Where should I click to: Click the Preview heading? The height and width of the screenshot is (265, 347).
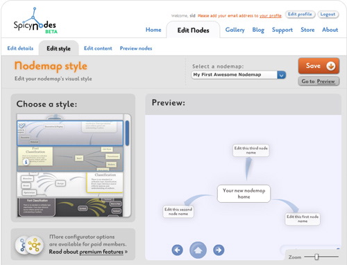click(x=169, y=102)
